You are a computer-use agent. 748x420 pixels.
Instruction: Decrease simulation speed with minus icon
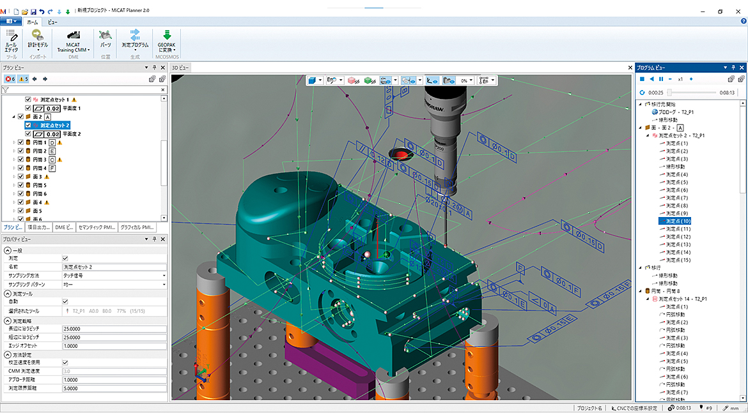click(670, 79)
